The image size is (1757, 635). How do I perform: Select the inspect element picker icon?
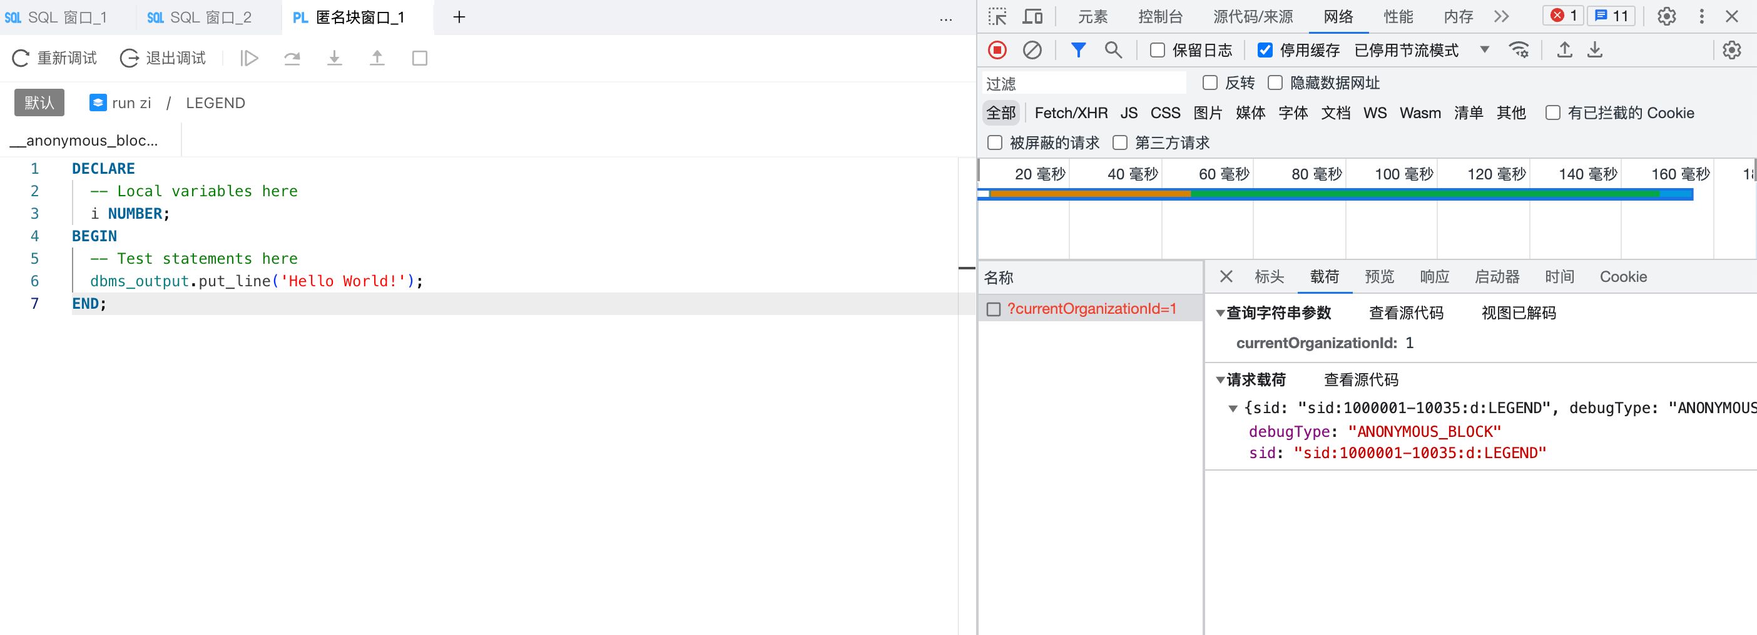coord(998,16)
